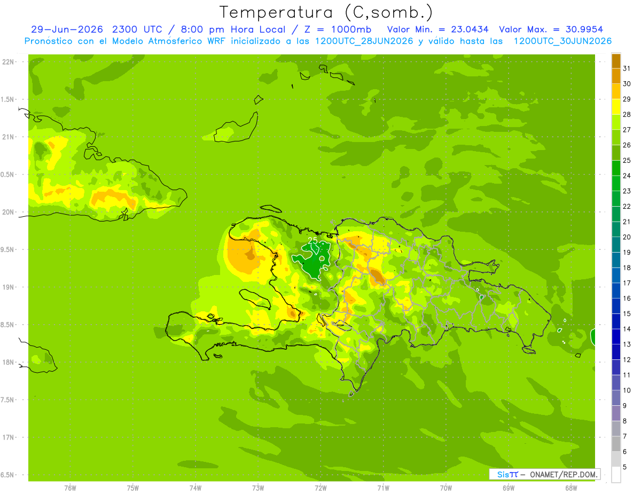This screenshot has width=641, height=495.
Task: Select the teal swatch between 19 and 20
Action: click(x=616, y=244)
